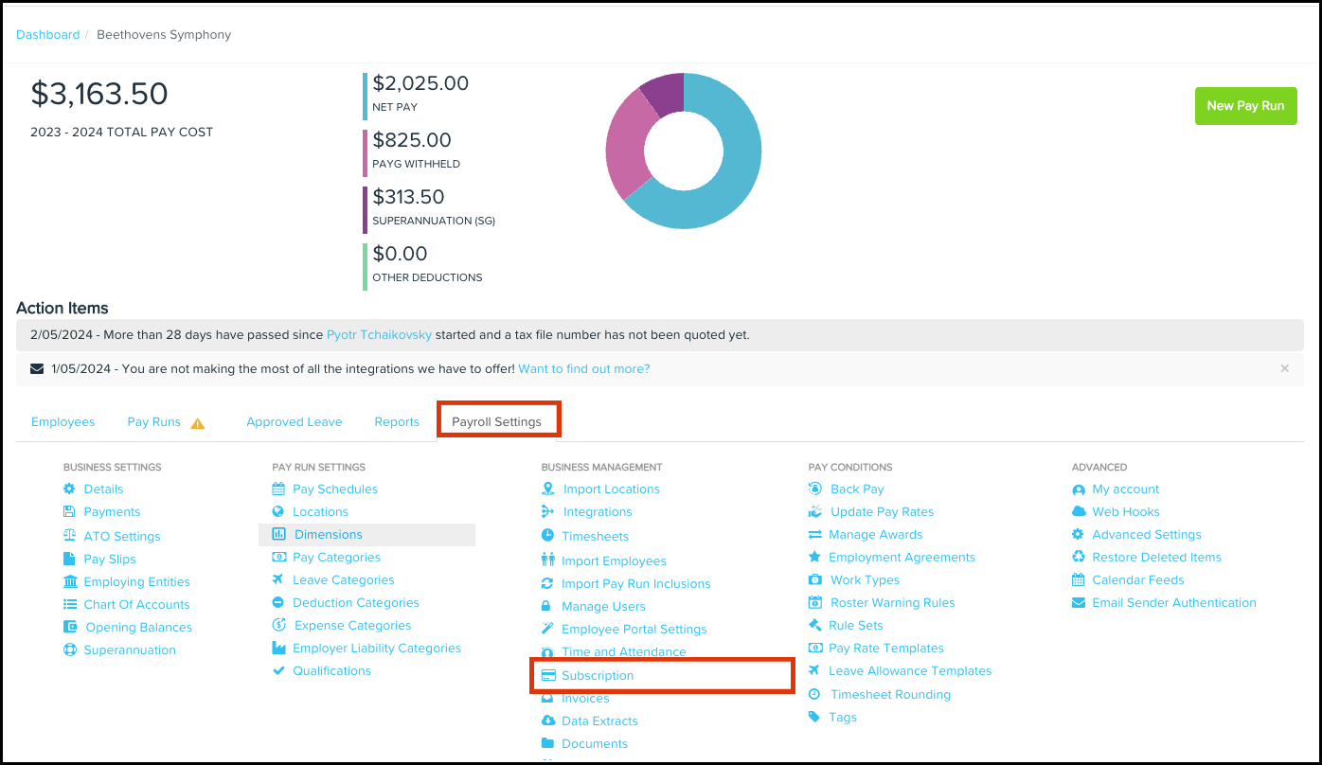Go back to the Dashboard breadcrumb
Screen dimensions: 1322x765
[x=48, y=35]
